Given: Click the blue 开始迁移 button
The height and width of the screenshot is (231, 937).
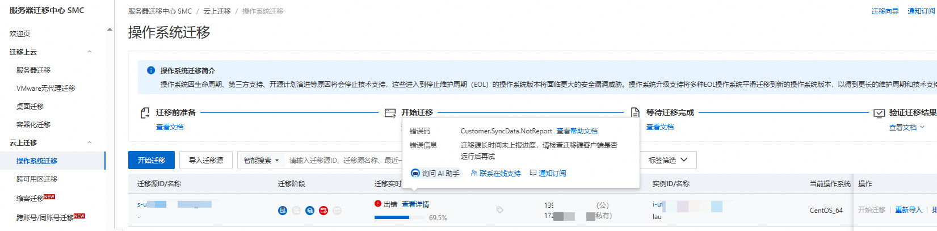Looking at the screenshot, I should [x=152, y=161].
